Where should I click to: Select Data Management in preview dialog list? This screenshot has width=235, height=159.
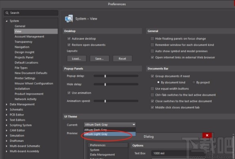pos(102,155)
